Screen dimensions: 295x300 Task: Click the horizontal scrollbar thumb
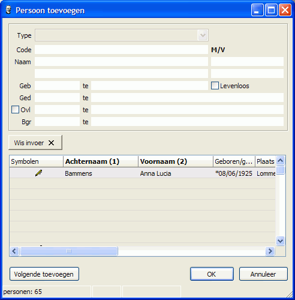click(x=69, y=251)
